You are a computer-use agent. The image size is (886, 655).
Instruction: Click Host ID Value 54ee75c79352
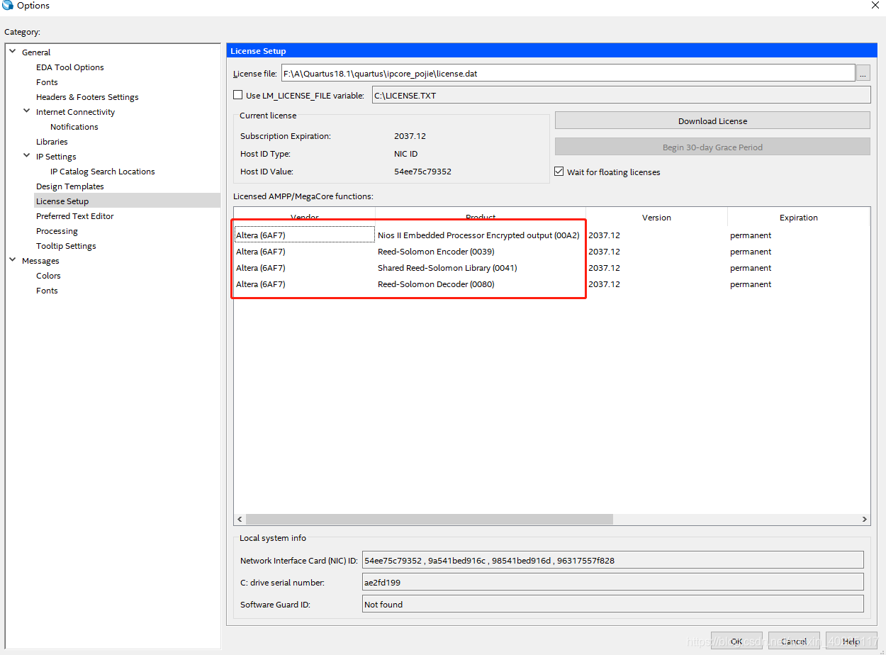coord(422,172)
